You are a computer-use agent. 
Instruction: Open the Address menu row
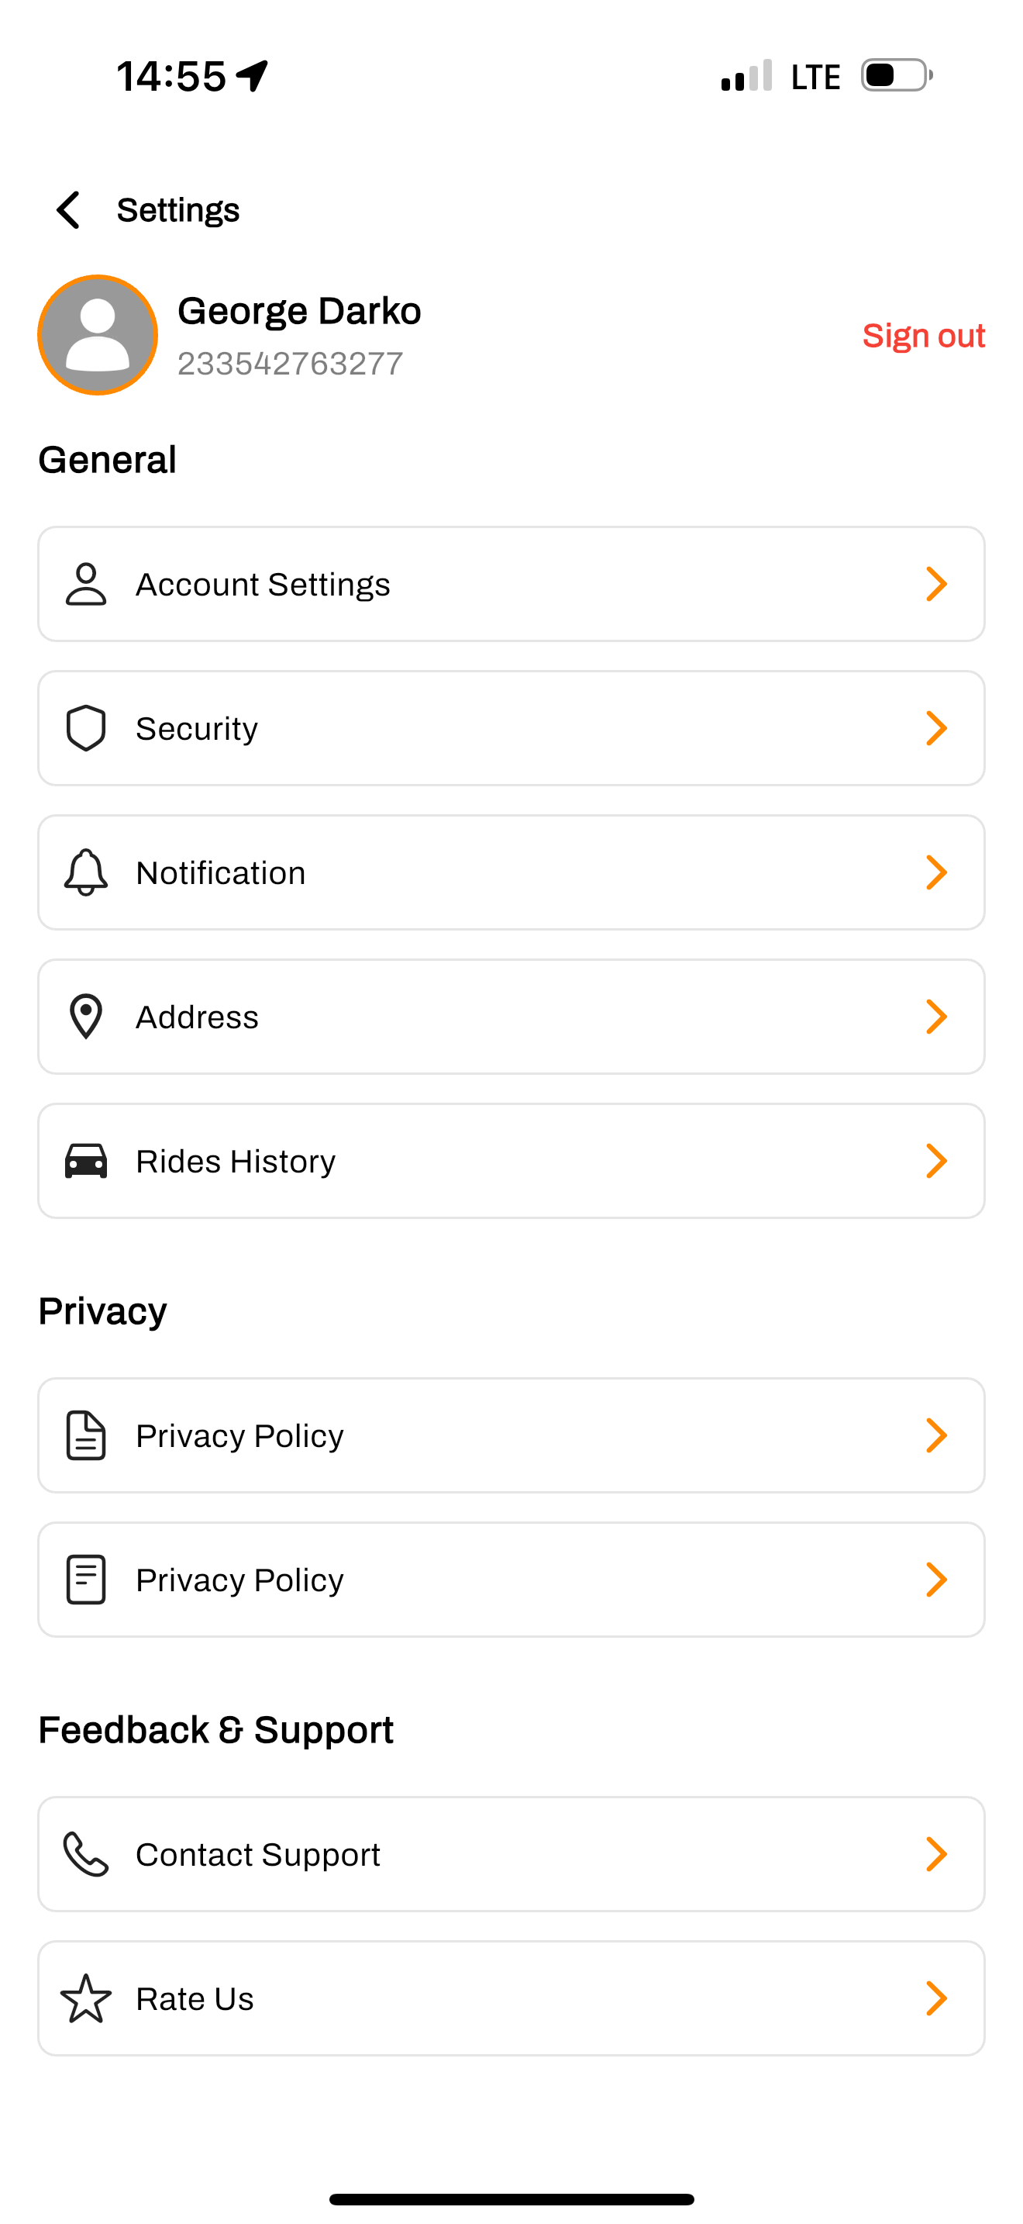[511, 1017]
